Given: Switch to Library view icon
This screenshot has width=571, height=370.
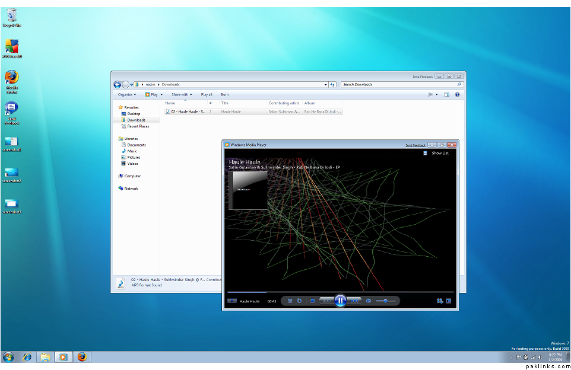Looking at the screenshot, I should point(440,301).
